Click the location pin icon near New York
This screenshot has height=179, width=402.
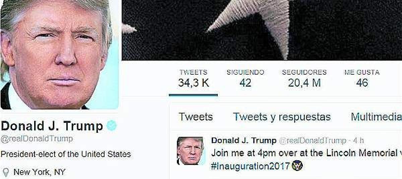pyautogui.click(x=5, y=172)
